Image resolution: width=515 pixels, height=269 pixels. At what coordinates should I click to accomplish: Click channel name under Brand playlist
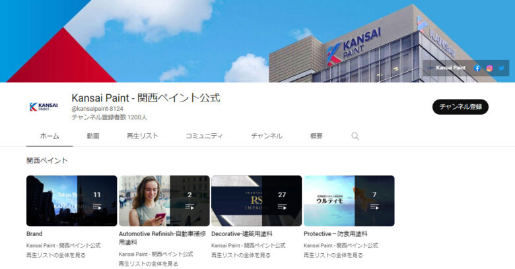63,245
